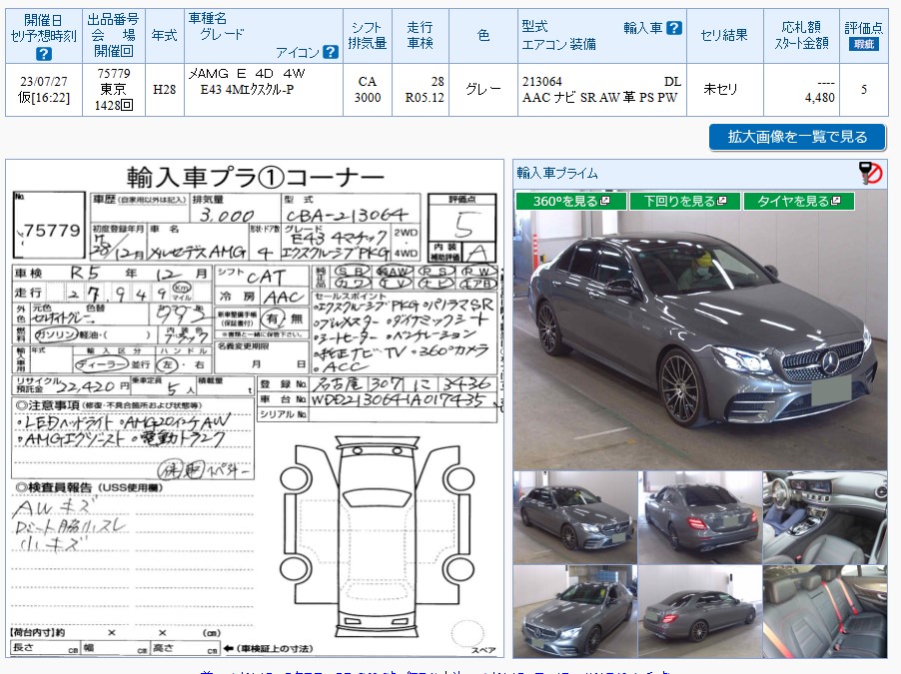Open 下回りを見る underbody view
This screenshot has height=674, width=901.
684,201
